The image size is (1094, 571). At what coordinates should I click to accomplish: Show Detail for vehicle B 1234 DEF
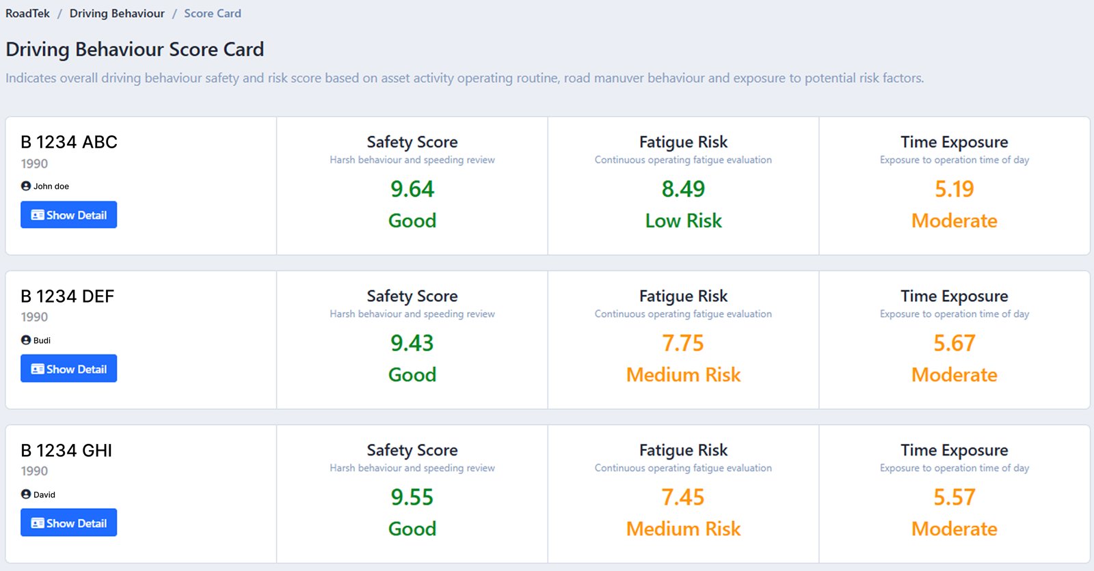pos(68,369)
